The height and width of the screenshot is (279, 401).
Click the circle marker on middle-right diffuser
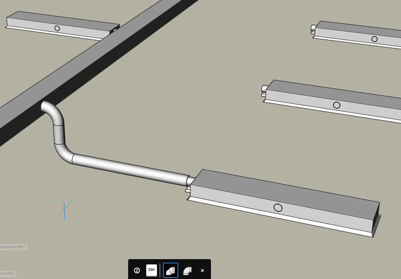click(x=337, y=105)
